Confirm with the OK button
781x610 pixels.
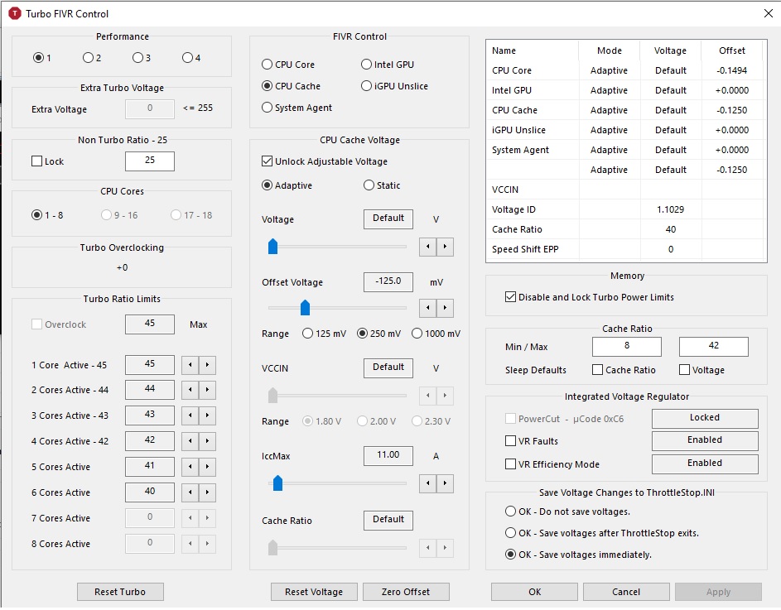534,592
